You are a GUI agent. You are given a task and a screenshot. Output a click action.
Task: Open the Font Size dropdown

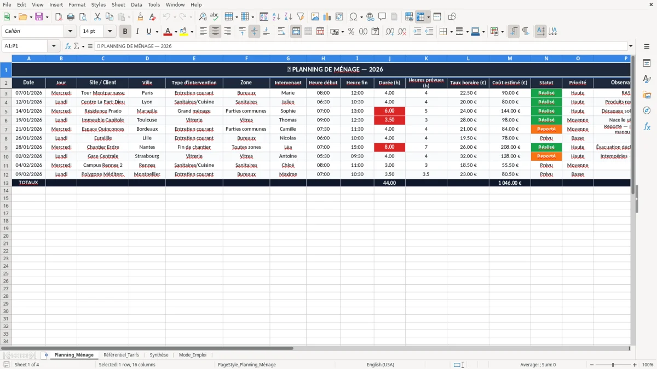pos(109,31)
